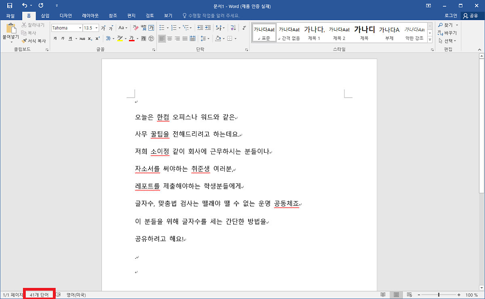
Task: Switch to Read Mode in status bar
Action: [383, 295]
